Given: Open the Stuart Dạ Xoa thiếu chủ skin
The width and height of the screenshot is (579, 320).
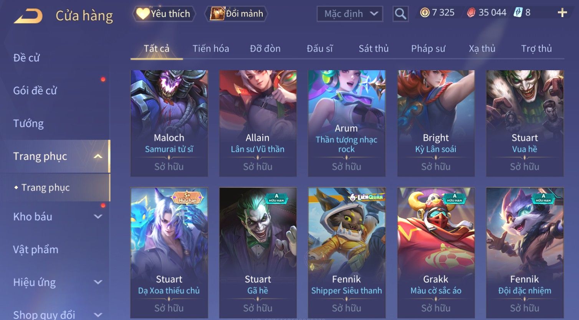Looking at the screenshot, I should (x=169, y=252).
